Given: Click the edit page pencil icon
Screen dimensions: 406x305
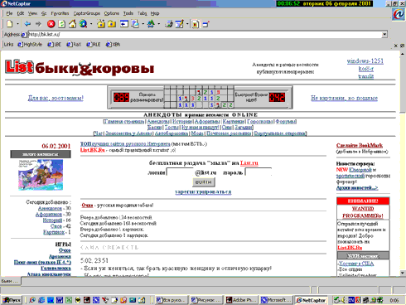Looking at the screenshot, I should (180, 24).
